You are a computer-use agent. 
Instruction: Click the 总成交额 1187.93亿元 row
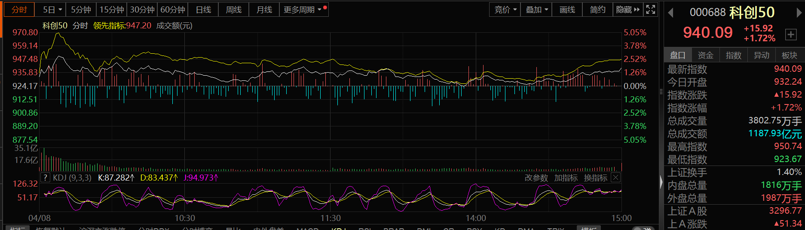click(735, 133)
